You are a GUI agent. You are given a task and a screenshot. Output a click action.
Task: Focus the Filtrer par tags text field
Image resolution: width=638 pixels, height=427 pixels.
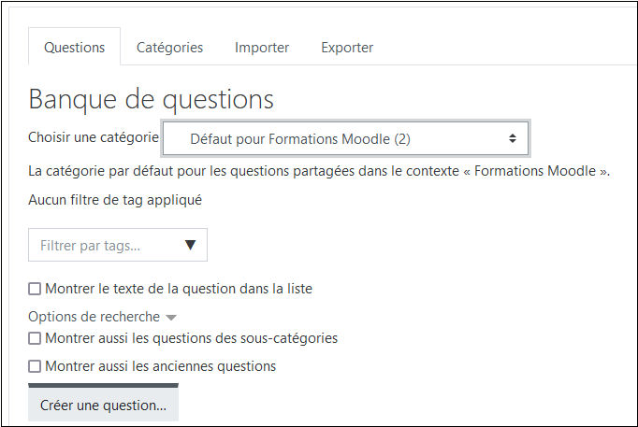tap(103, 246)
